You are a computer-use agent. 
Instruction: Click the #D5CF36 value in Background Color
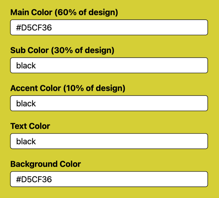tap(34, 179)
